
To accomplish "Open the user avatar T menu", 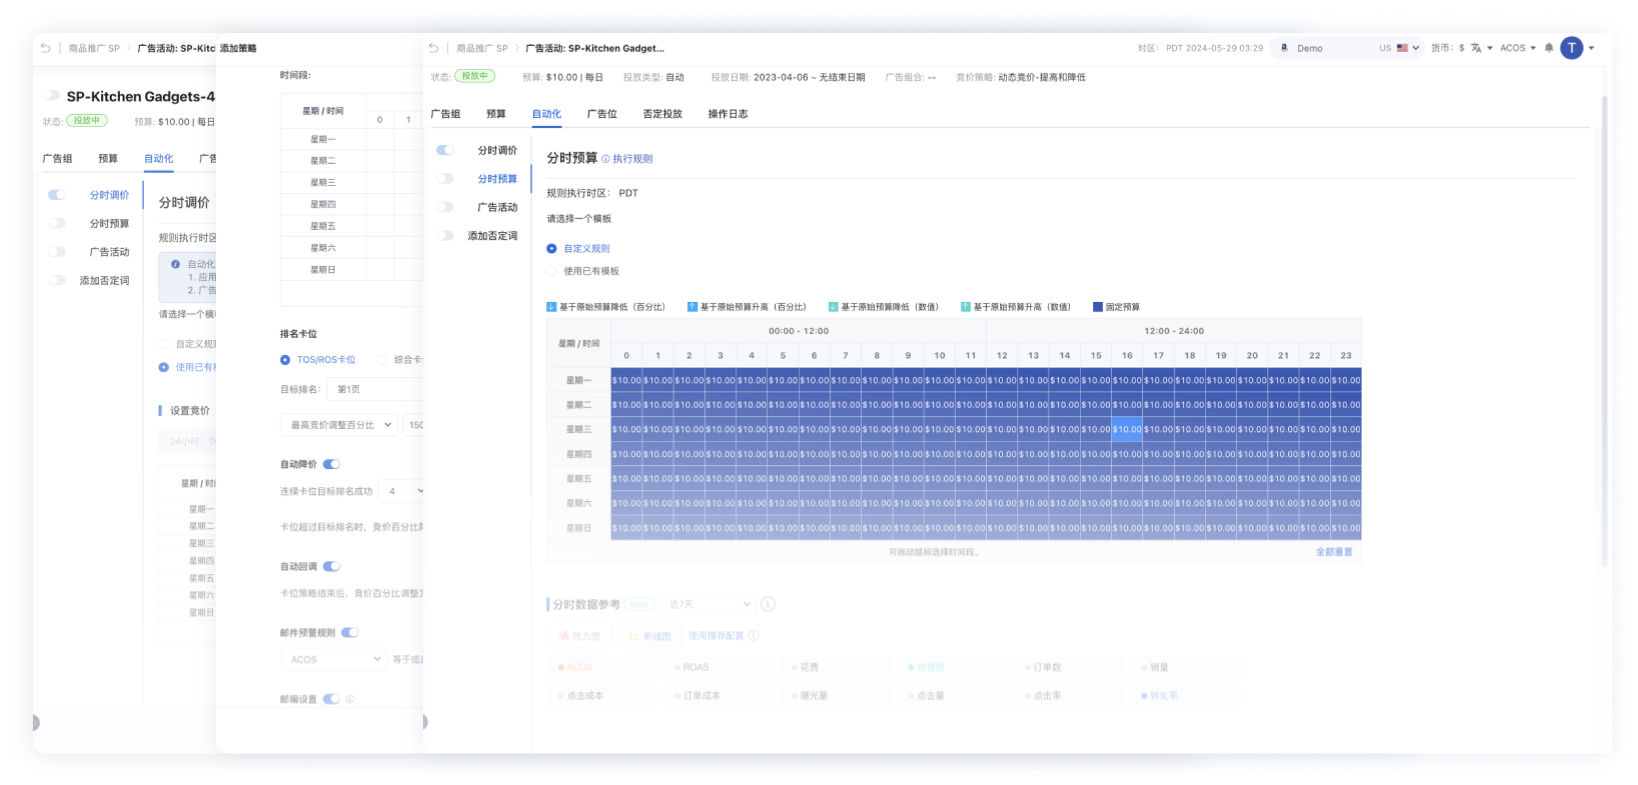I will (1571, 48).
